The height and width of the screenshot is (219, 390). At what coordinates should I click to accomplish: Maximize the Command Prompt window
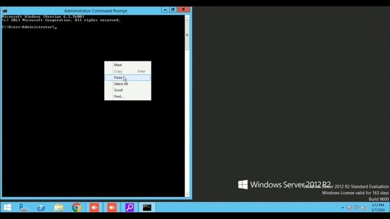173,10
